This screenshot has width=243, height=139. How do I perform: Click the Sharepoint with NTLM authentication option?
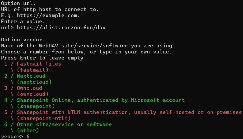(129, 112)
